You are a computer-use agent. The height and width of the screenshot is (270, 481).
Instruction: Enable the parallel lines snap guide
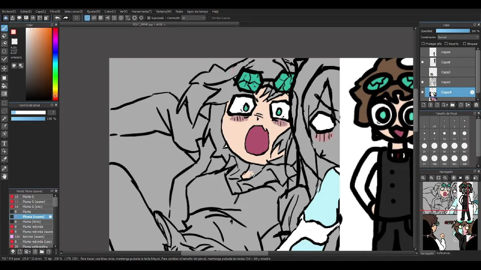[x=94, y=18]
